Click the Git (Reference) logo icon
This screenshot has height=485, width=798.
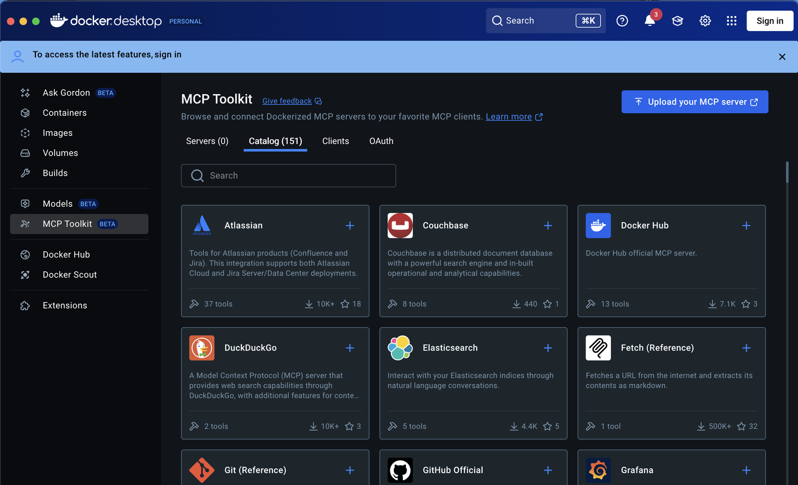[202, 470]
